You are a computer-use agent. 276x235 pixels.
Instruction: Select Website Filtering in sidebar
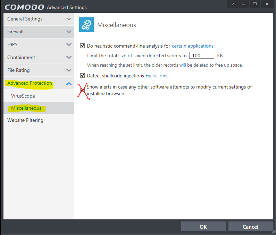point(25,120)
